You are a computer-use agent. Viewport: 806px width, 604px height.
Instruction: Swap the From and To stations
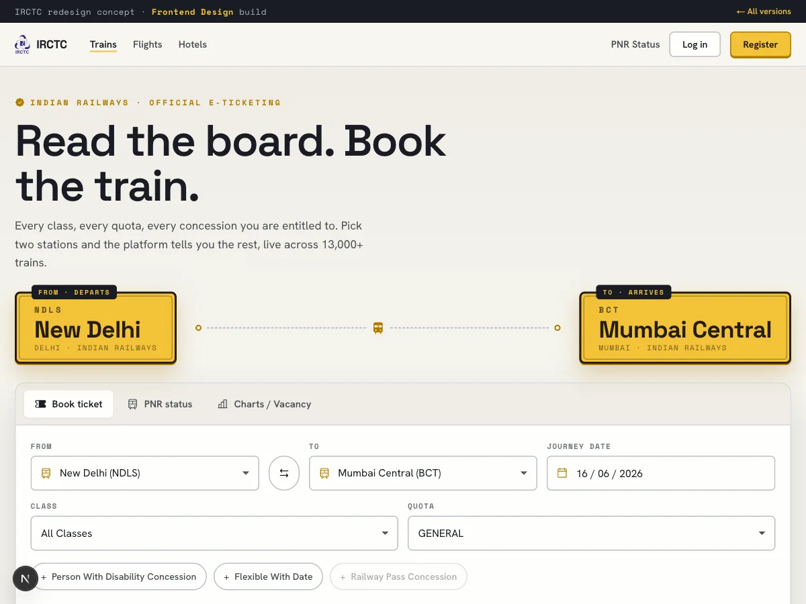click(284, 473)
